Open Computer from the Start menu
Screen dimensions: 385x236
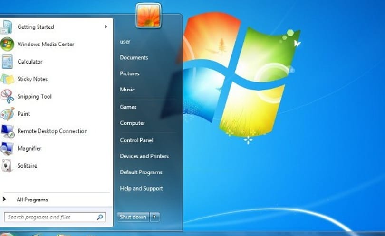pyautogui.click(x=132, y=123)
